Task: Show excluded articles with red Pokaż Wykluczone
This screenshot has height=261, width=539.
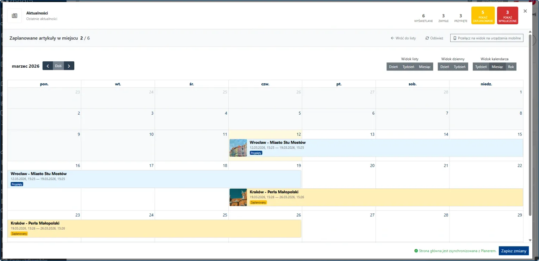Action: pyautogui.click(x=507, y=16)
